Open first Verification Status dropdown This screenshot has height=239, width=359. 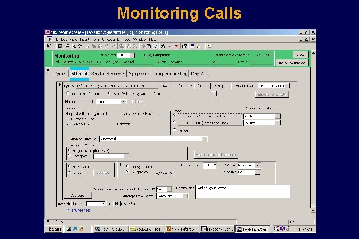(x=277, y=116)
